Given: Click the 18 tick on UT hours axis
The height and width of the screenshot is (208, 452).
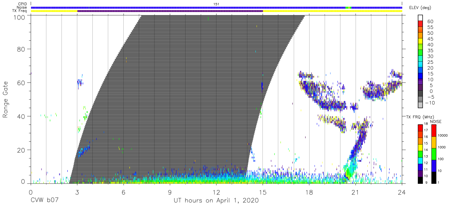Looking at the screenshot, I should [x=309, y=192].
